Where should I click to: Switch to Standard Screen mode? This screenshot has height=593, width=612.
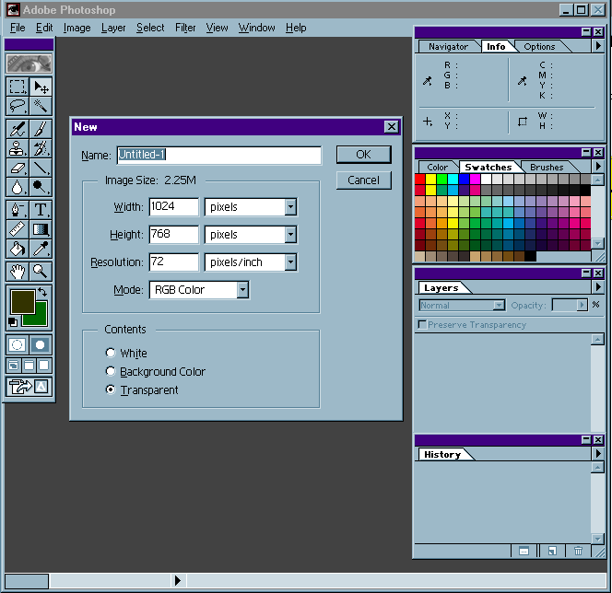click(14, 366)
